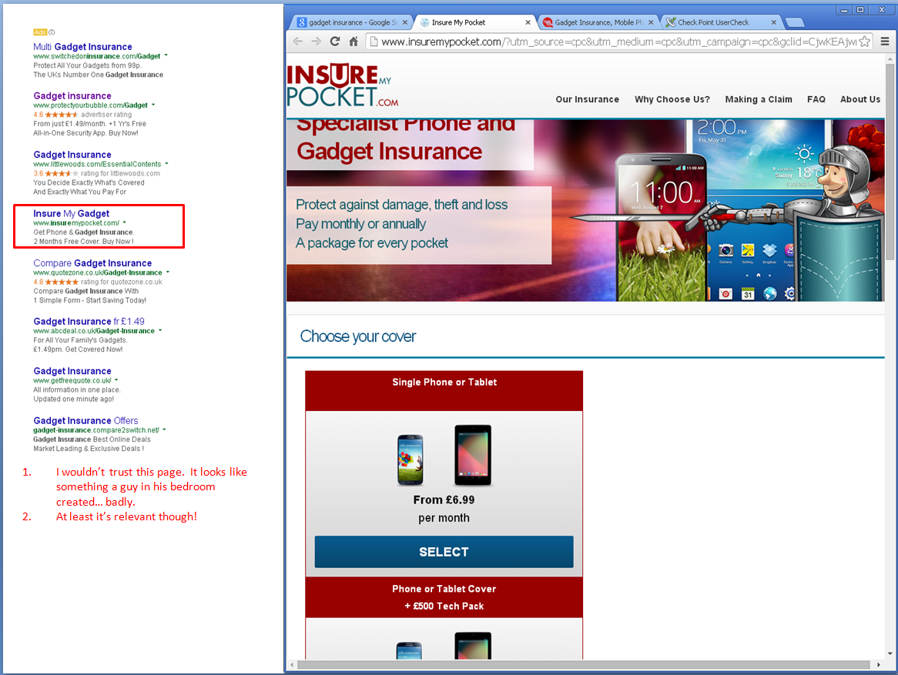Open the About Us page
Screen dimensions: 898x675
(x=859, y=99)
